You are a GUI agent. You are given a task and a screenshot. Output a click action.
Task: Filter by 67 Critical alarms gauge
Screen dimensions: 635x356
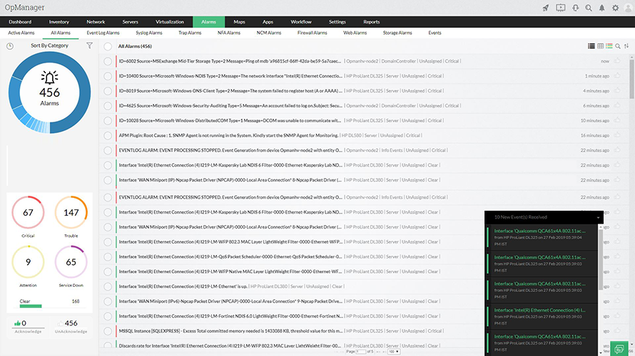(x=28, y=213)
